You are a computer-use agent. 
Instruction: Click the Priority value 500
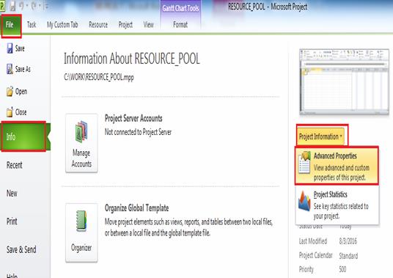(x=342, y=269)
